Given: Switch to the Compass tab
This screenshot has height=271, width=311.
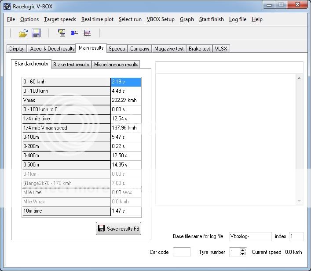Looking at the screenshot, I should pyautogui.click(x=139, y=49).
